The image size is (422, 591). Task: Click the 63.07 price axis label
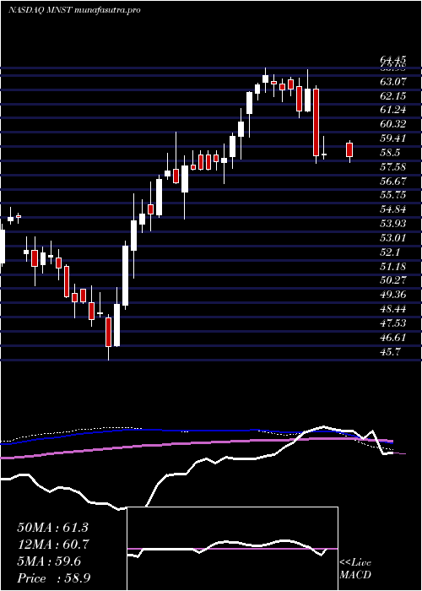tap(393, 81)
